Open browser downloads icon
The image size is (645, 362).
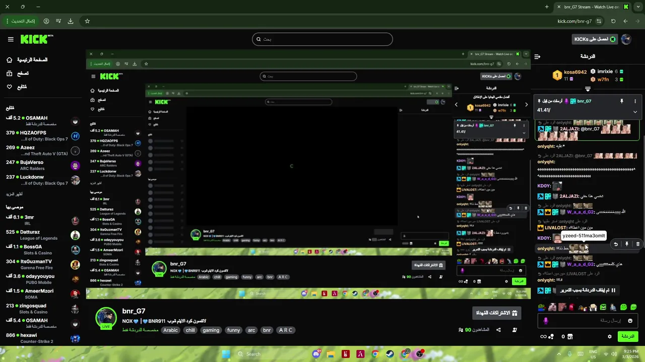tap(70, 21)
